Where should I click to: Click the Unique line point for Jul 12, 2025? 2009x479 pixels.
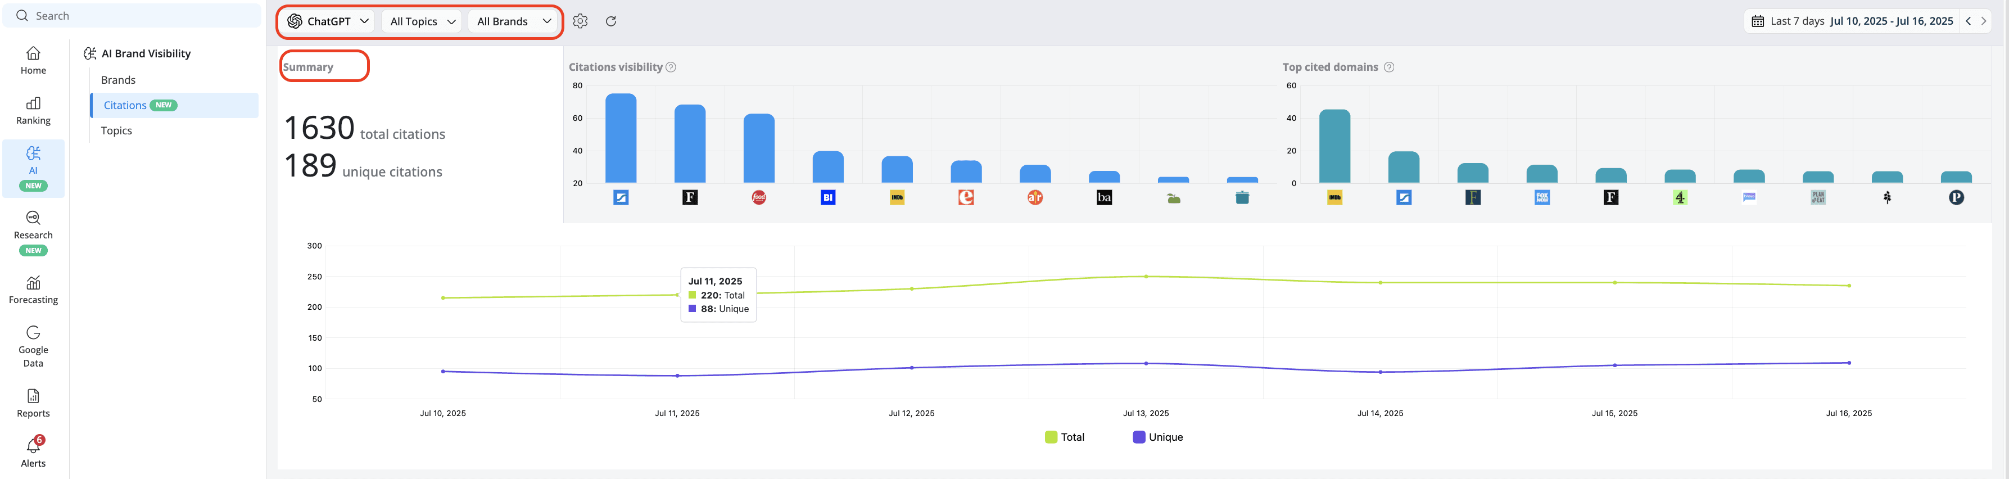point(912,368)
